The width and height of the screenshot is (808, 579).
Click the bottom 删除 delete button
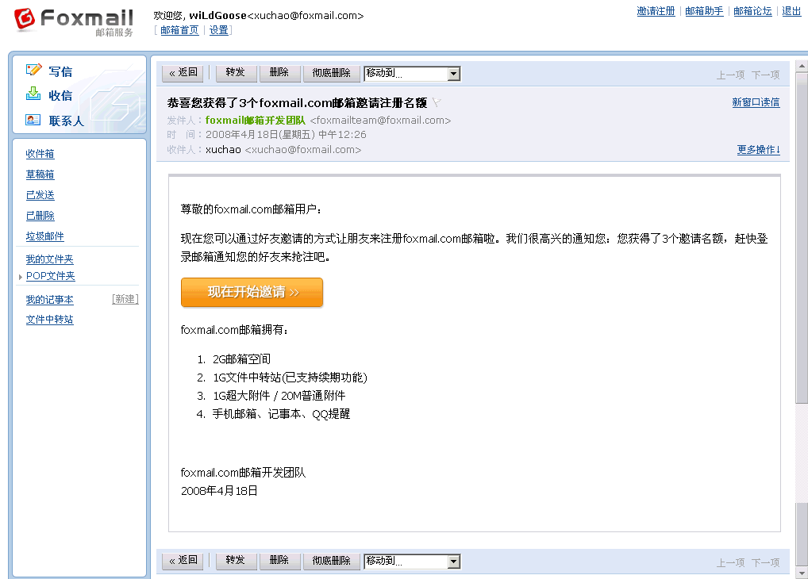279,561
